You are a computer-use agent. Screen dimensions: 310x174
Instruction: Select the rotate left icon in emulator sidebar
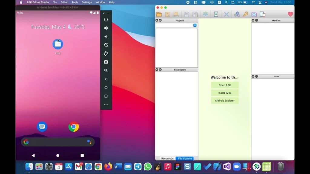click(x=106, y=45)
